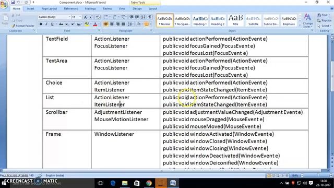Expand the Styles gallery More arrow
The image size is (334, 188).
tap(300, 26)
